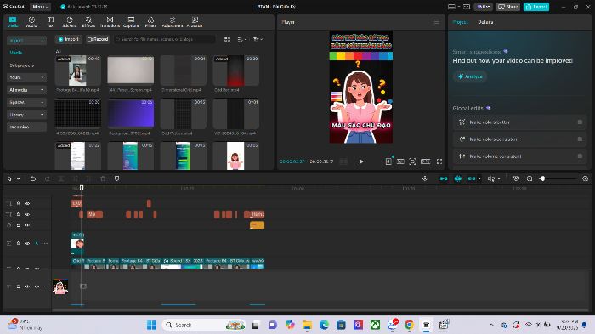Click the Delete trash icon in timeline toolbar
This screenshot has width=595, height=334.
[x=103, y=178]
